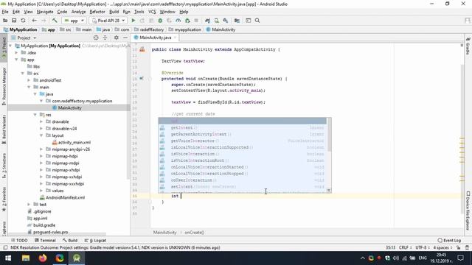The width and height of the screenshot is (472, 265).
Task: Navigate forward with the right arrow
Action: (x=44, y=21)
